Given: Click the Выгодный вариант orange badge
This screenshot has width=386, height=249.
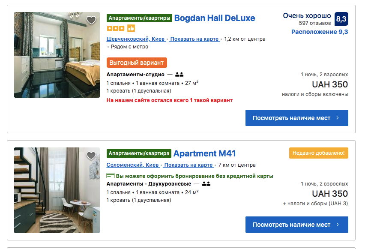Looking at the screenshot, I should 137,63.
